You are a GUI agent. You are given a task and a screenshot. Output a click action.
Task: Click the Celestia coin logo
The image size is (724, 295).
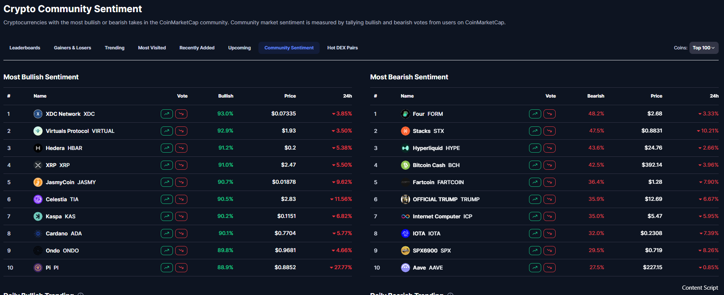(38, 199)
